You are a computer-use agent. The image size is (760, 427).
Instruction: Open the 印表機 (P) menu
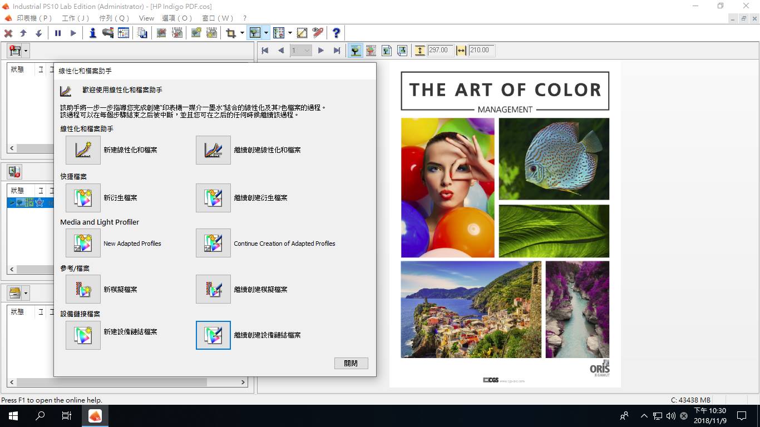pos(34,18)
